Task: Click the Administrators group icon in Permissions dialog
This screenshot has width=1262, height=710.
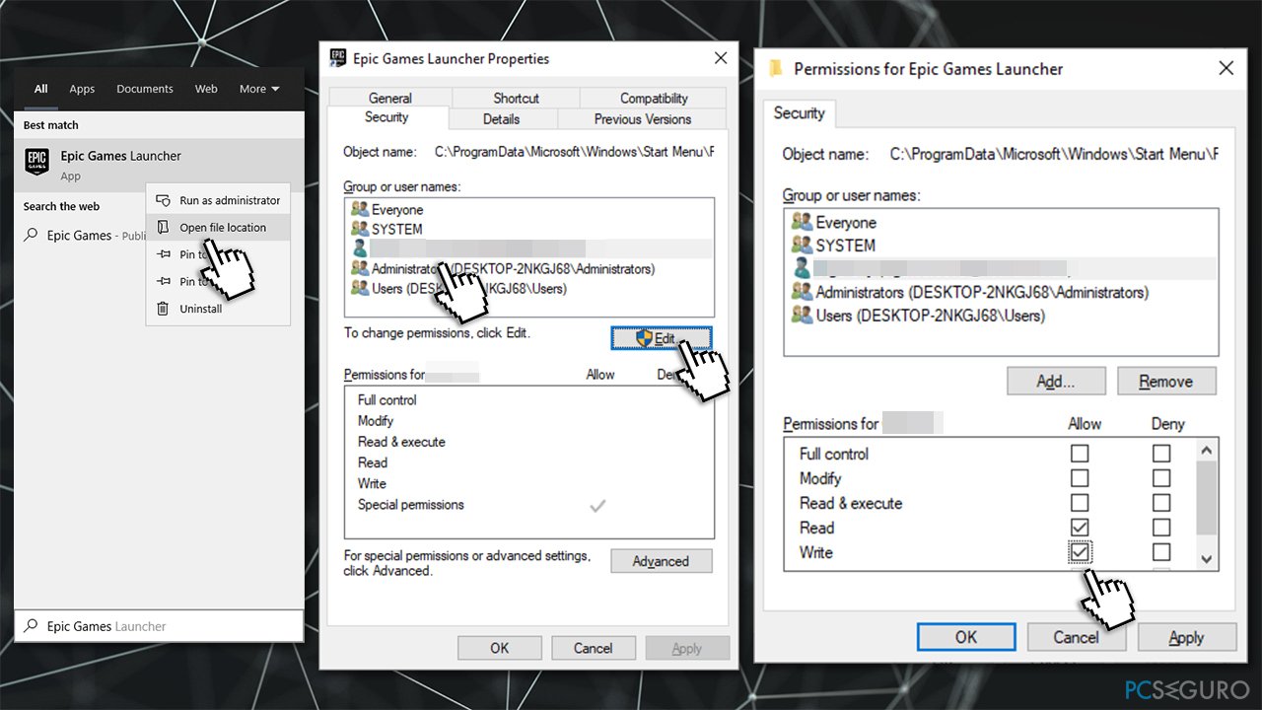Action: pyautogui.click(x=802, y=292)
